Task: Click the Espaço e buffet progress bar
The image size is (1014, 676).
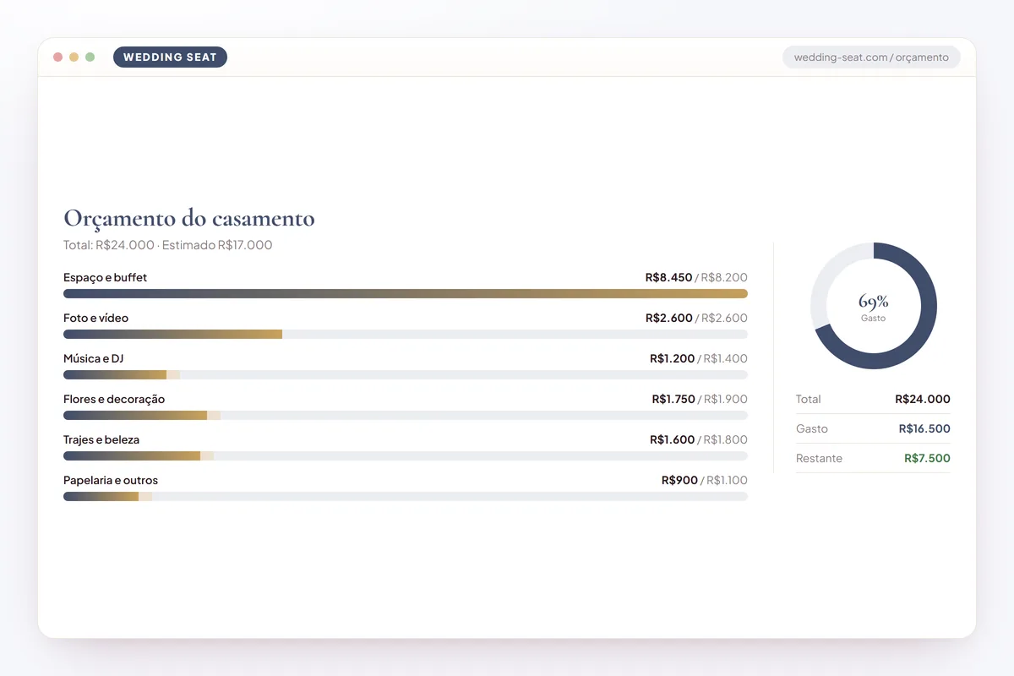Action: coord(406,294)
